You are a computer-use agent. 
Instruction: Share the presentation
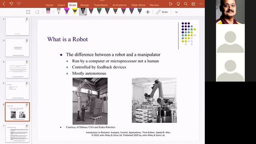pos(193,4)
